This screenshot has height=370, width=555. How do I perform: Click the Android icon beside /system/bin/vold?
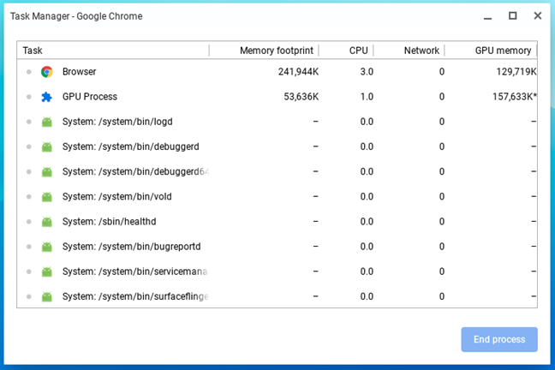tap(47, 196)
